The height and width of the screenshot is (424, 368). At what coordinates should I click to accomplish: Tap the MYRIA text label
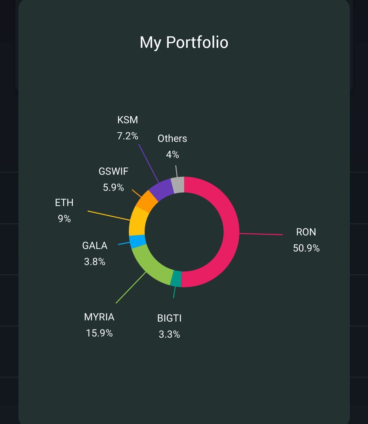99,317
